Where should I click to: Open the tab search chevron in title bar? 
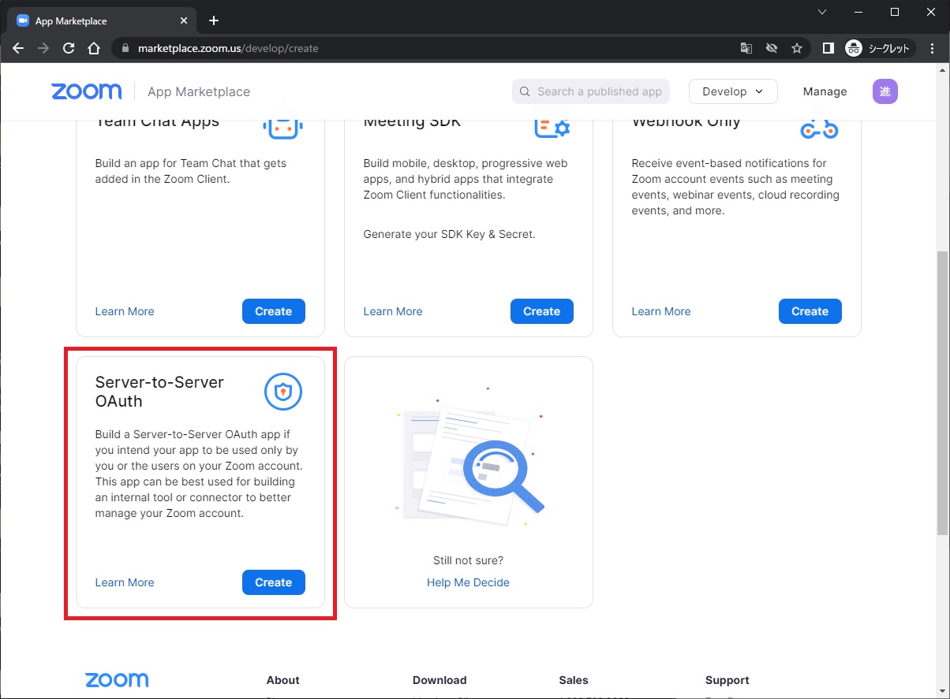tap(821, 12)
